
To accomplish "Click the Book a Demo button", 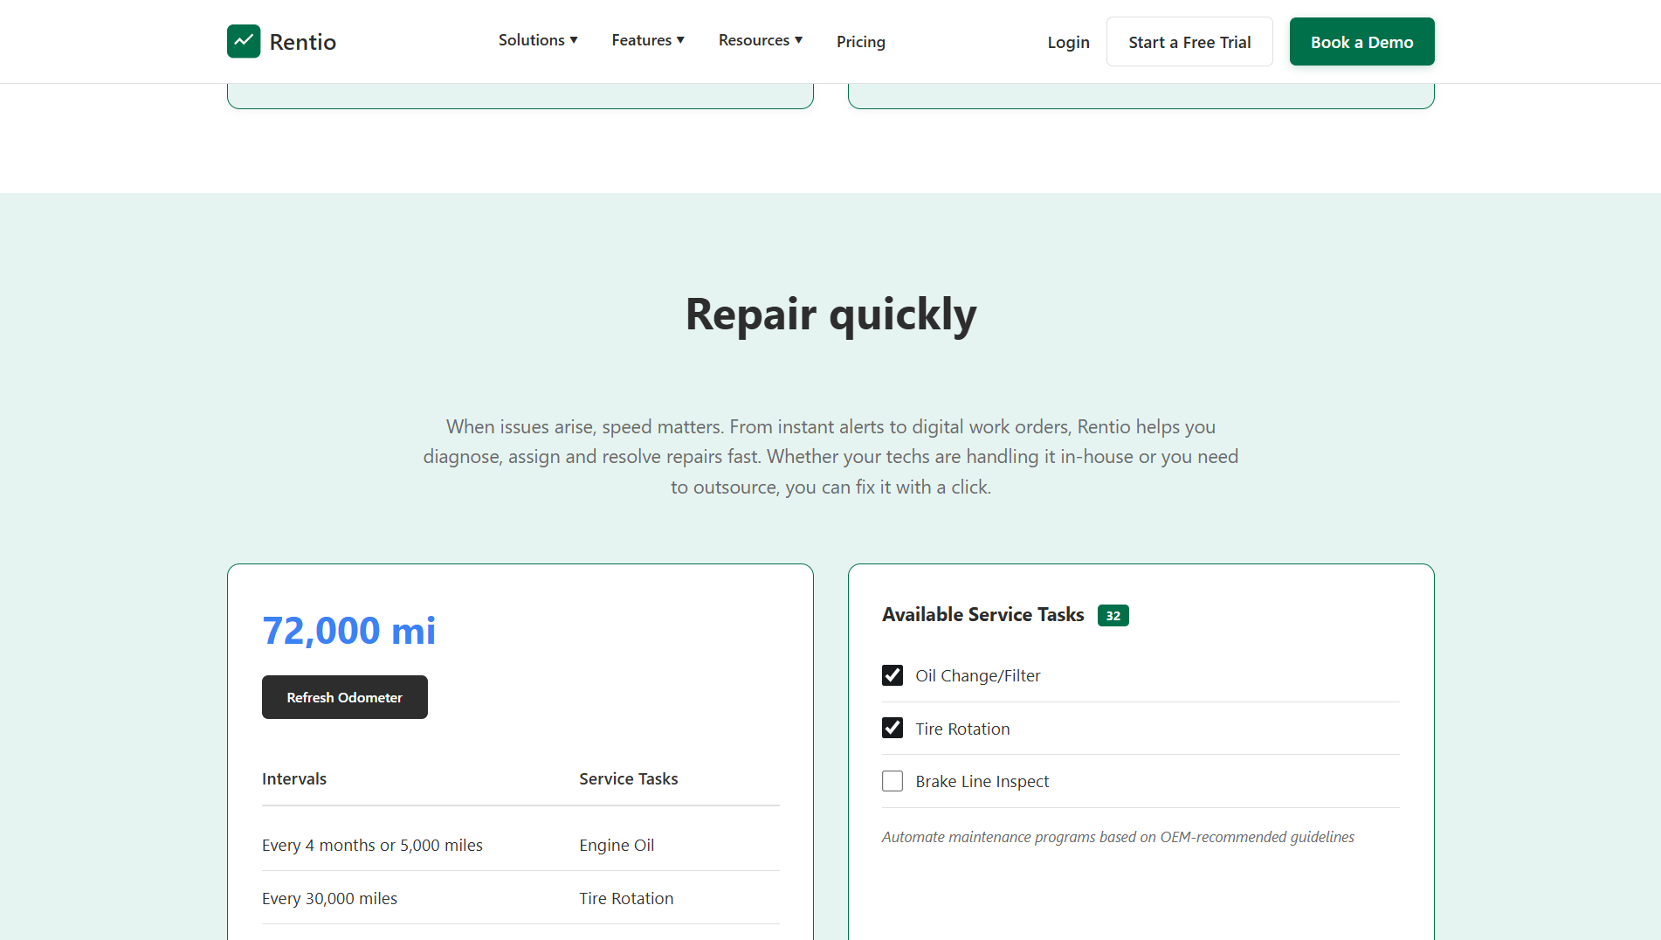I will (1361, 41).
